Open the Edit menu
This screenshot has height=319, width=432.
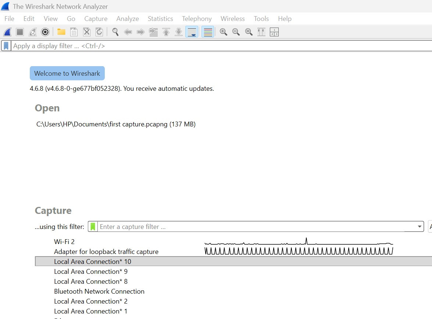pos(29,19)
